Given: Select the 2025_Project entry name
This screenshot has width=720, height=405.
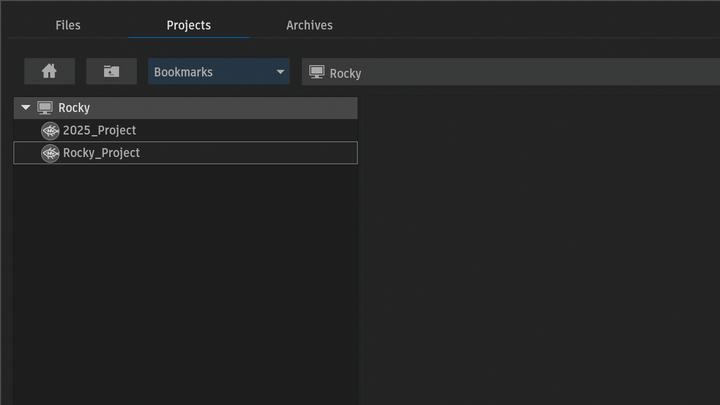Looking at the screenshot, I should (99, 130).
